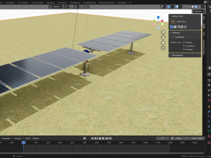Image resolution: width=211 pixels, height=158 pixels.
Task: Click the hand pan view icon
Action: point(163,37)
